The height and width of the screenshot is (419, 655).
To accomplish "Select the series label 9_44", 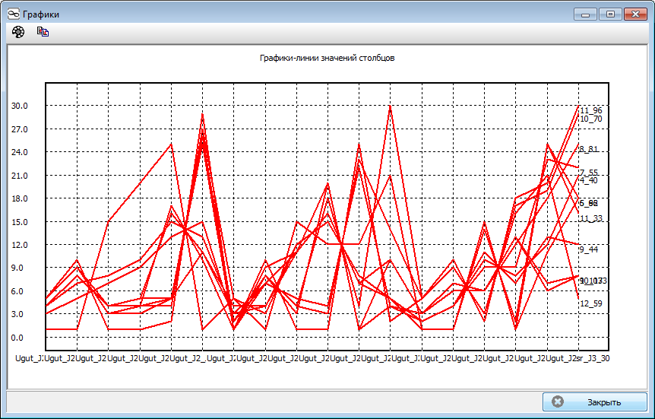I will pos(589,249).
